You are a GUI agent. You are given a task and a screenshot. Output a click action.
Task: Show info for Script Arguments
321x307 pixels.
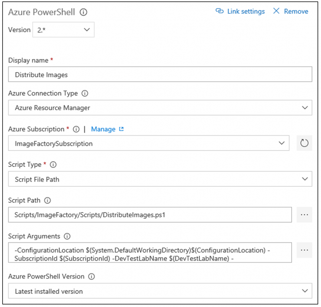[x=67, y=237]
